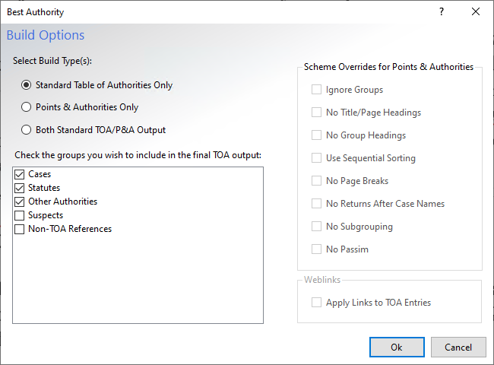Tick the No Passim checkbox
494x365 pixels.
click(316, 249)
